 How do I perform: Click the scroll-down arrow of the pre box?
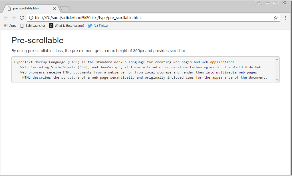pyautogui.click(x=277, y=80)
